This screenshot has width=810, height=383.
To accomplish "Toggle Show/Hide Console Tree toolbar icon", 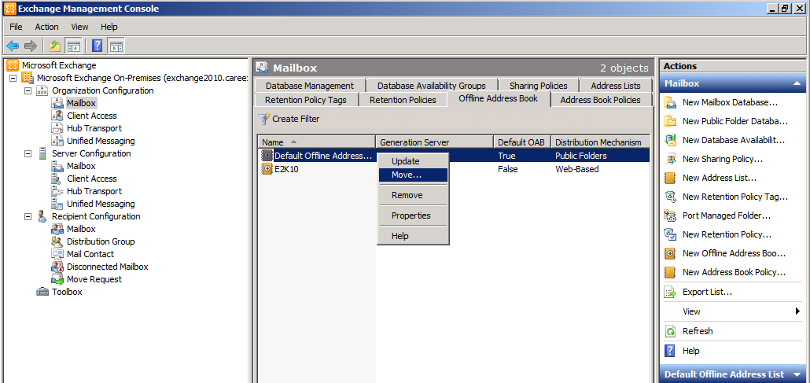I will 74,46.
